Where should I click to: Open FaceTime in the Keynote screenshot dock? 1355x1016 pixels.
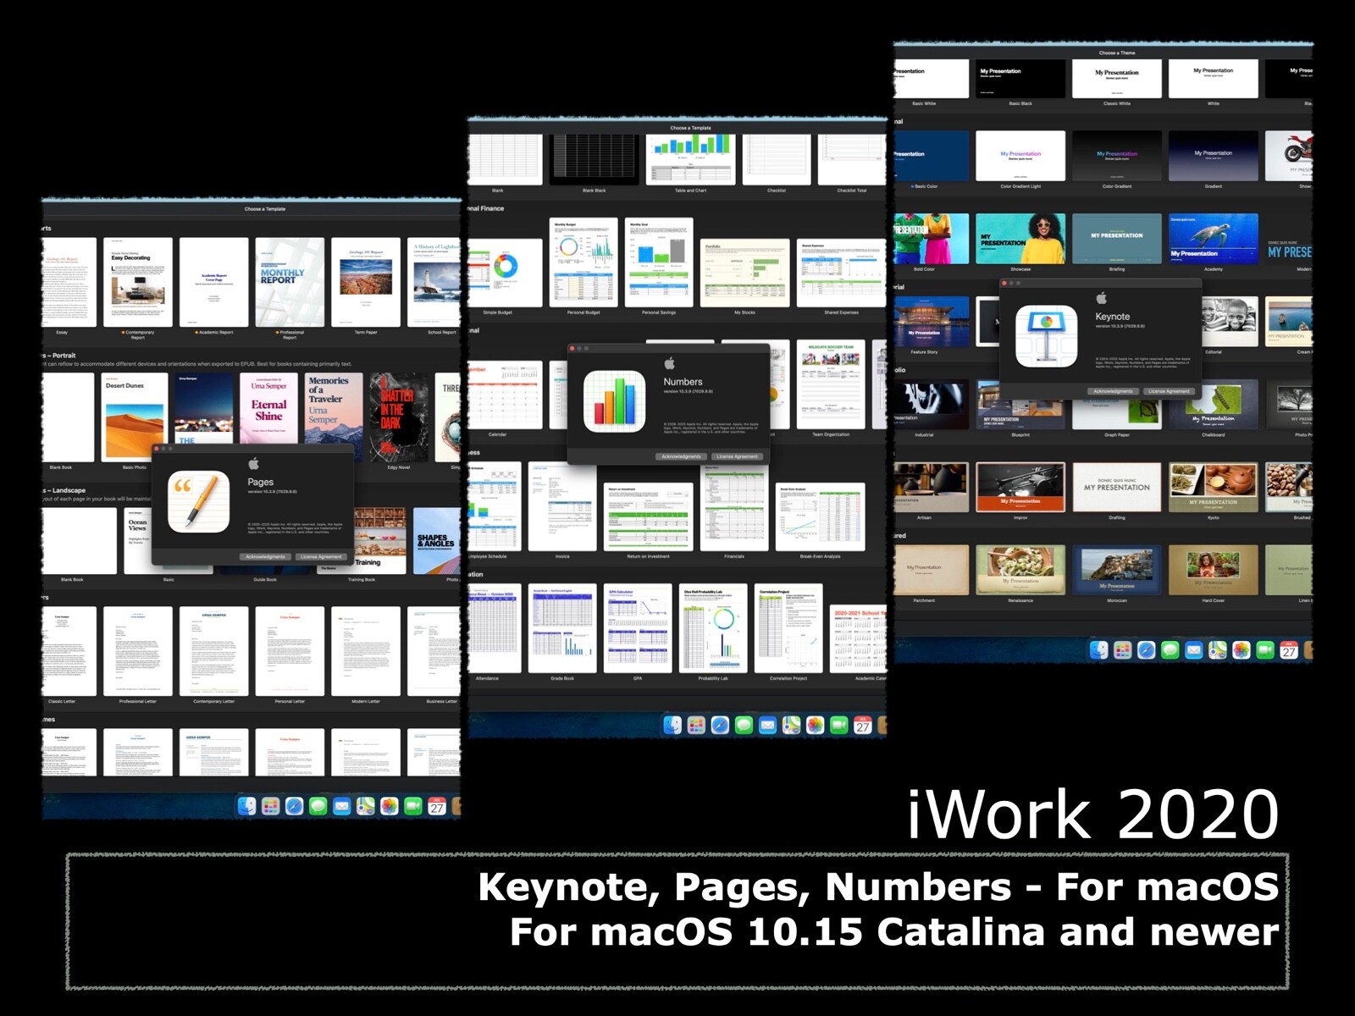(1264, 650)
